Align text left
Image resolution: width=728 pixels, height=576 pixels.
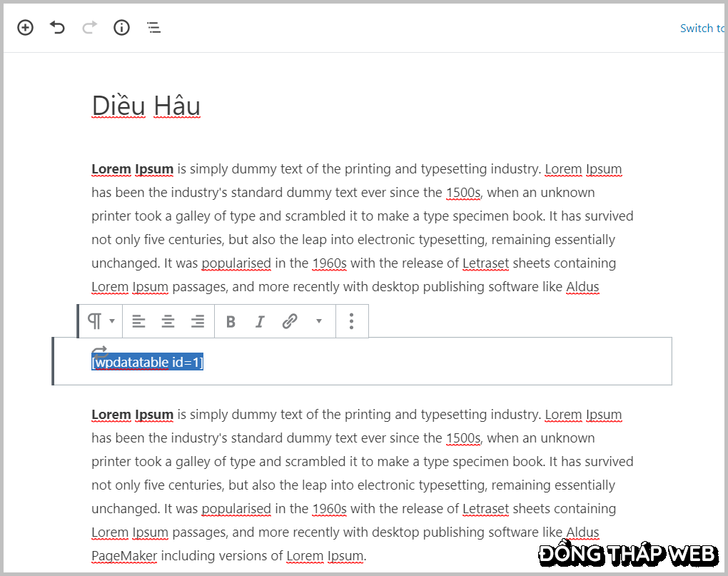tap(138, 321)
